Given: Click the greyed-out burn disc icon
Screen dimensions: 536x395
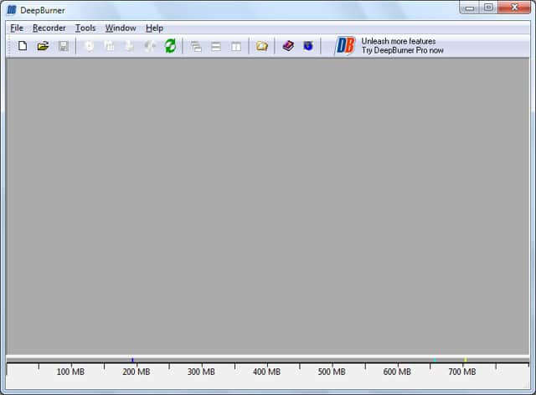Looking at the screenshot, I should 89,46.
